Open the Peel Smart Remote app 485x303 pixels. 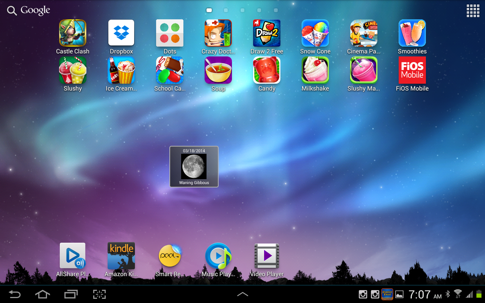coord(170,256)
